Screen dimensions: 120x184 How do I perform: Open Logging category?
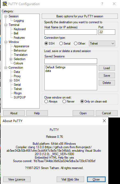pos(19,21)
